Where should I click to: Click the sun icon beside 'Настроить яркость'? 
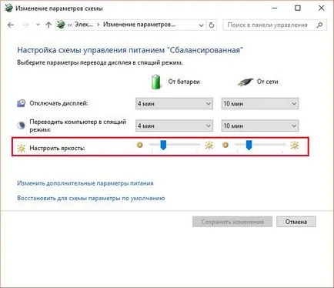tap(21, 148)
